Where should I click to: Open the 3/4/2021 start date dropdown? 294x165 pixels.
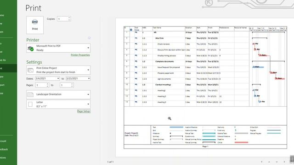tap(58, 78)
